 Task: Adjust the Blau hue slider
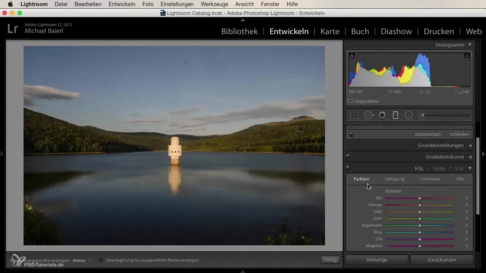click(x=420, y=232)
